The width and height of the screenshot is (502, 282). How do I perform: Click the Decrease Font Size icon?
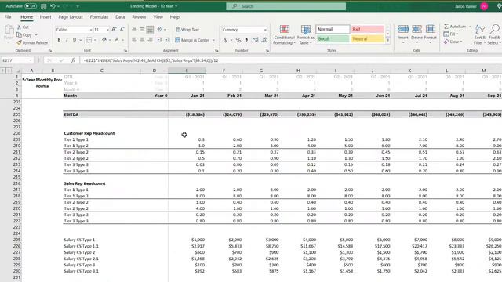point(122,30)
